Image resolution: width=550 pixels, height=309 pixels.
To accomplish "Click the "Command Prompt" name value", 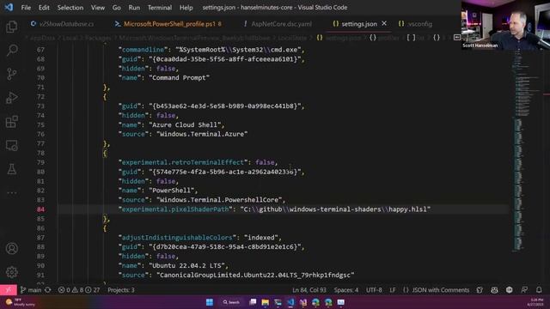I will 180,78.
